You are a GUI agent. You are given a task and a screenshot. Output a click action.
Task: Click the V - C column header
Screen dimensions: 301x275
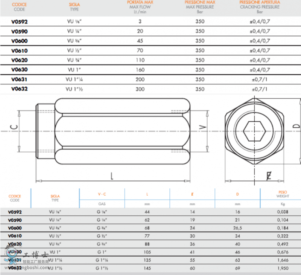click(x=102, y=194)
